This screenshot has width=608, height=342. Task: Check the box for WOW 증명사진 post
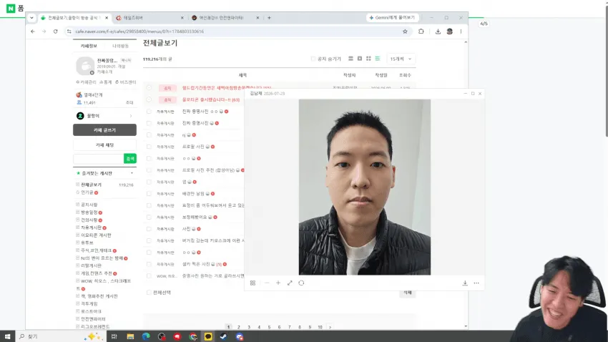[x=149, y=276]
